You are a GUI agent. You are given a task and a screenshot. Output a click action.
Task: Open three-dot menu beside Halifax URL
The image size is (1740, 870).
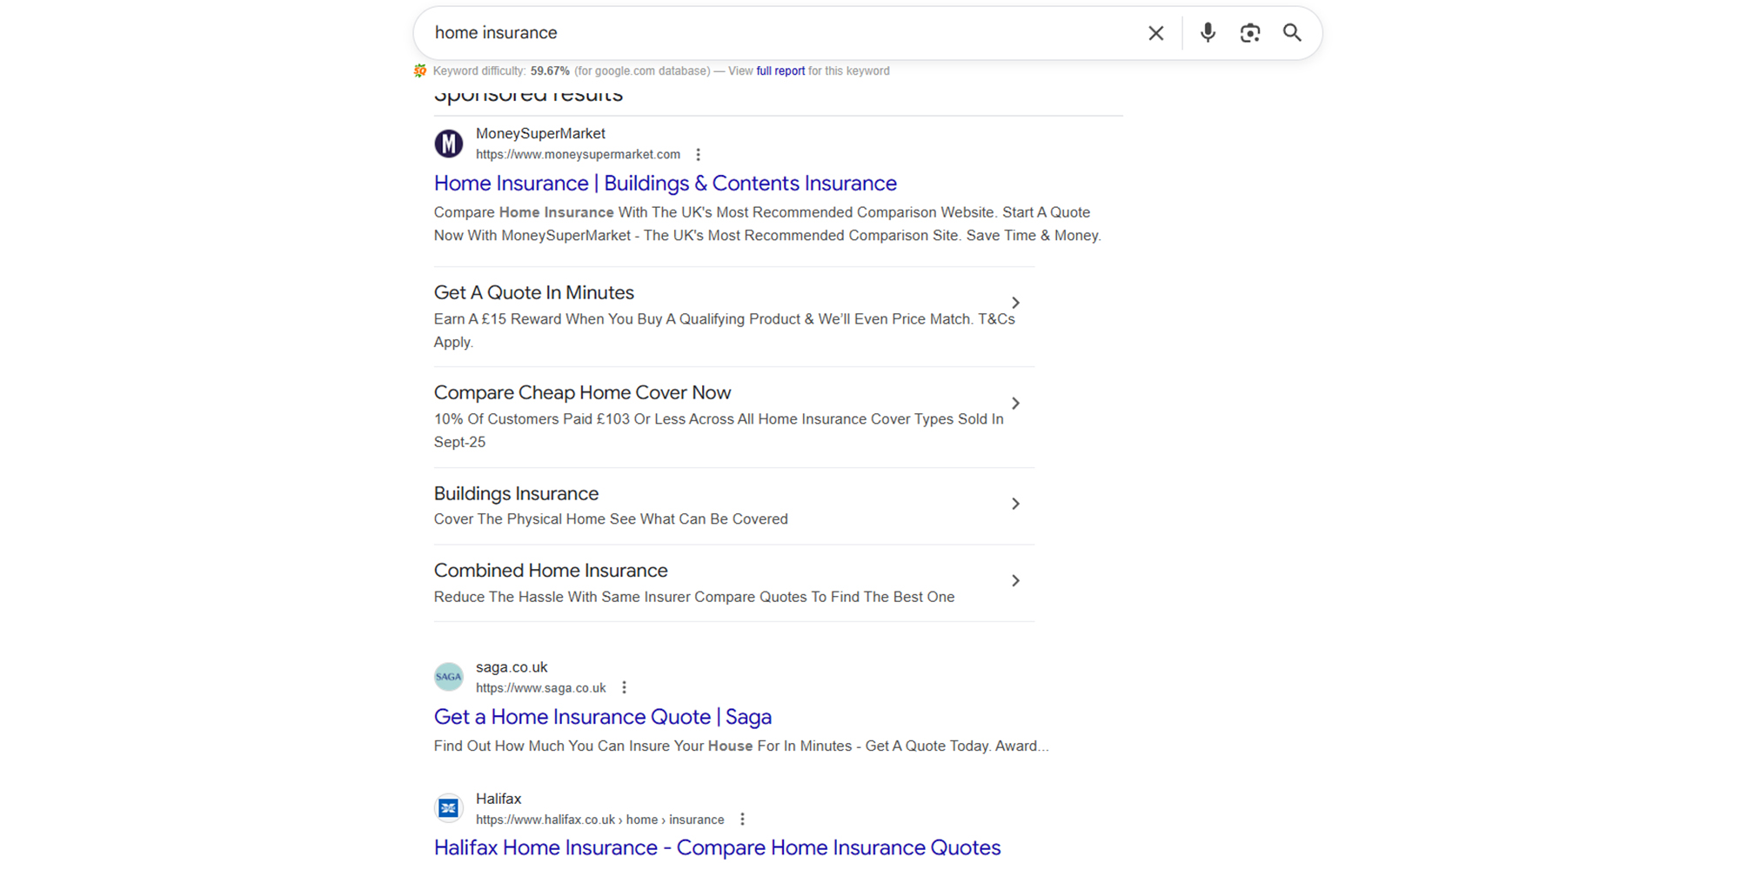(x=742, y=820)
